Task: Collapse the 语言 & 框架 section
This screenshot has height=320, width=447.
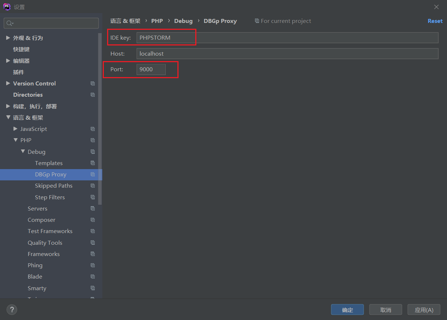Action: (x=8, y=117)
